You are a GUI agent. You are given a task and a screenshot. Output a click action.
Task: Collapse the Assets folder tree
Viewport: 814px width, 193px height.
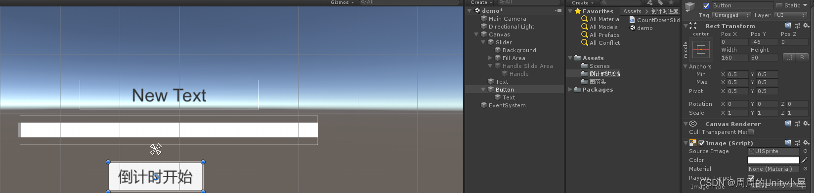click(x=570, y=58)
